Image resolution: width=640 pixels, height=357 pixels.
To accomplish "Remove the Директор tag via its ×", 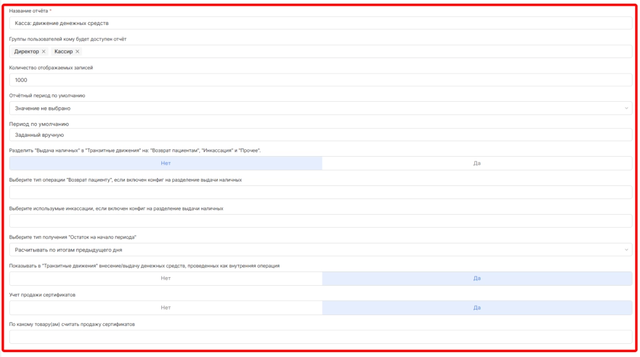I will coord(44,51).
